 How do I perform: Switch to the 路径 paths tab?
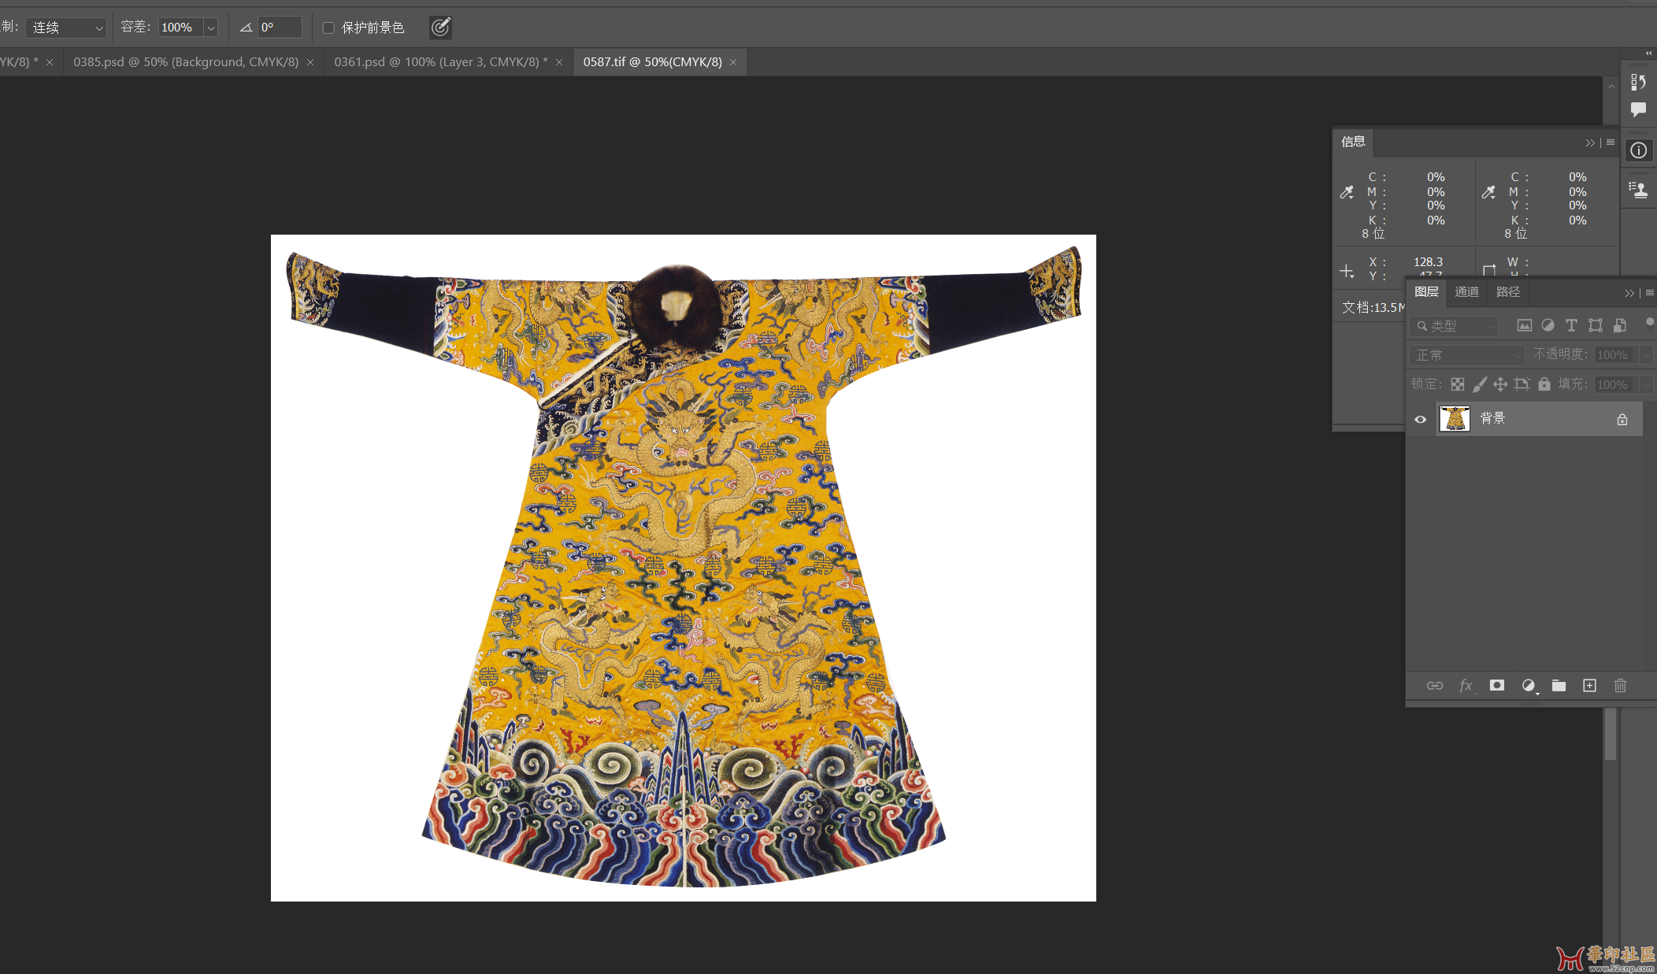tap(1508, 292)
